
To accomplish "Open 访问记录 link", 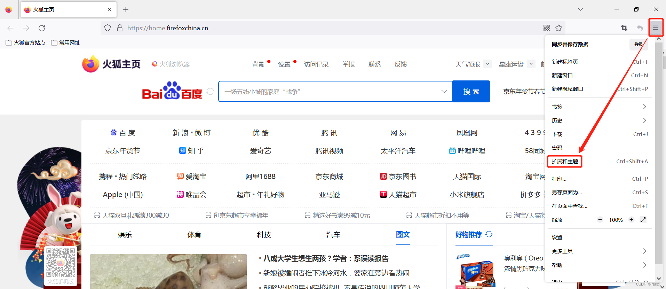I will click(x=316, y=64).
